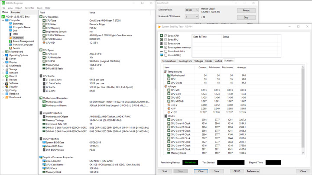Open the Report menu

19,8
